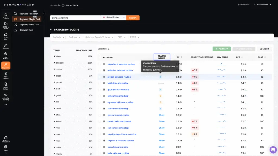
Task: Click the three-dot more sidebar icon
Action: pos(5,104)
